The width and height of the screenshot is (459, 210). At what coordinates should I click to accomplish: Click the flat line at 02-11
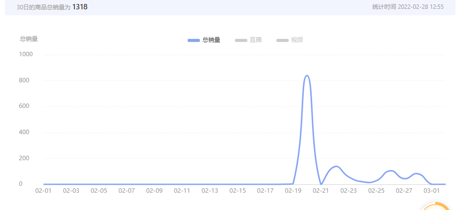point(182,184)
